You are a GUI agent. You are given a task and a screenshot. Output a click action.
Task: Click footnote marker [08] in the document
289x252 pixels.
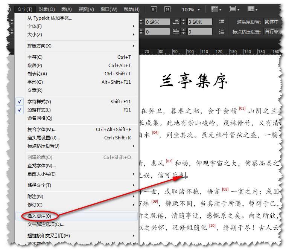tap(225, 189)
